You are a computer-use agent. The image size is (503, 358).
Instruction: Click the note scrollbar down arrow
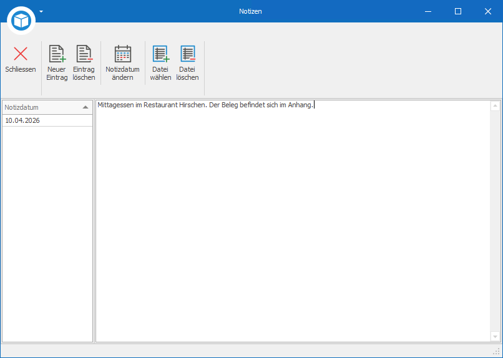(x=496, y=337)
